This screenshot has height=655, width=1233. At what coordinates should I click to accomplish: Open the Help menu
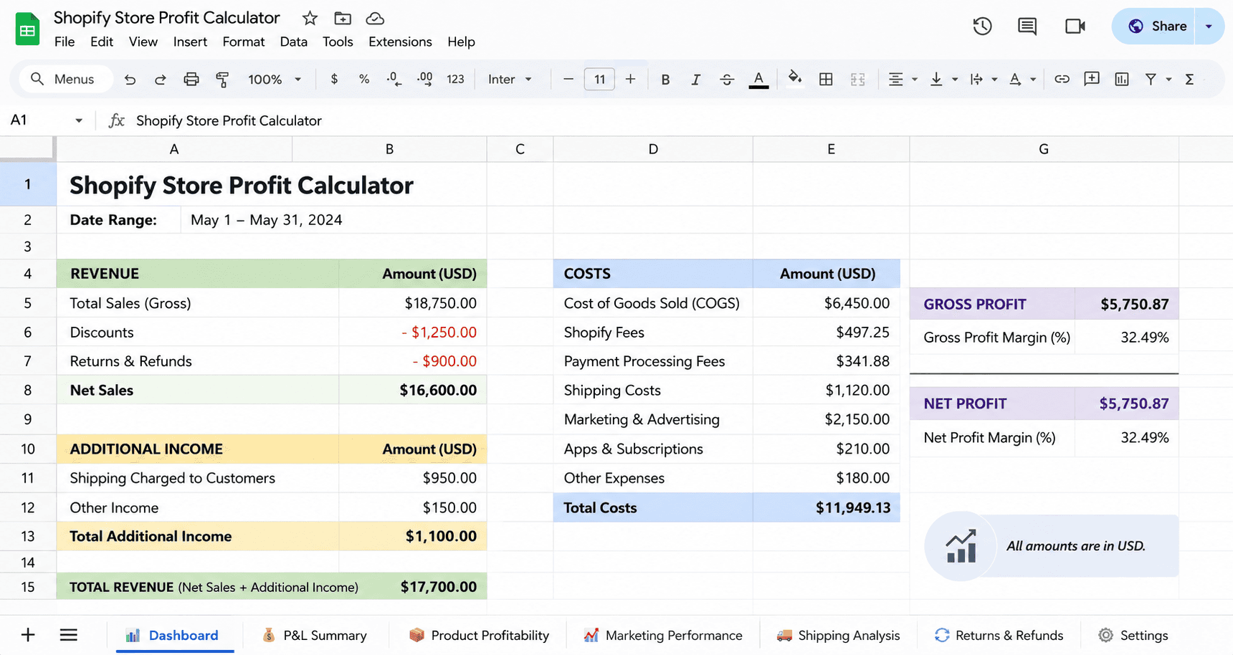pos(461,42)
